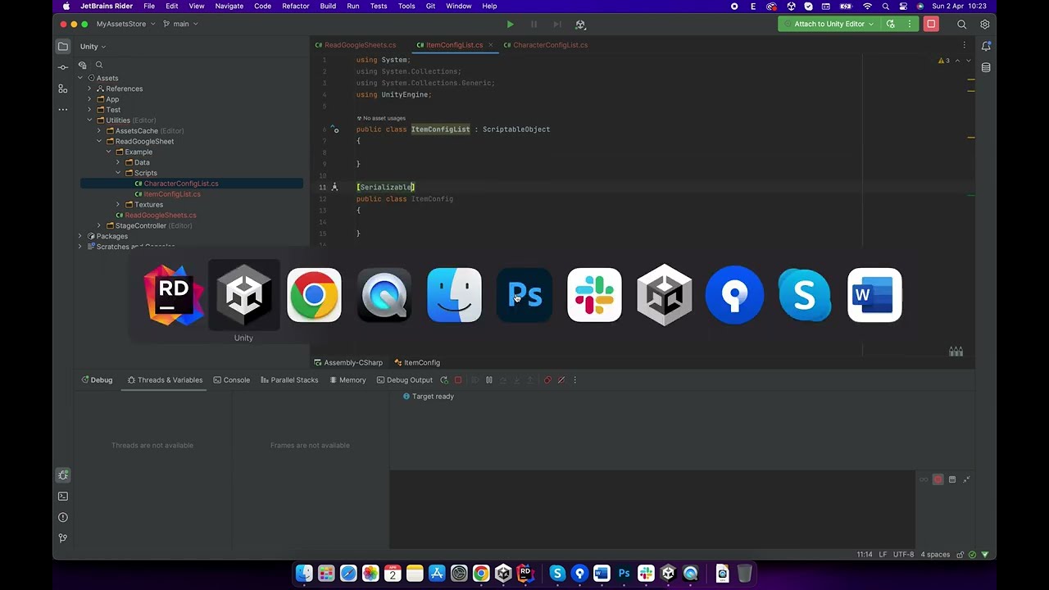Show more tool windows ellipsis in left sidebar
The image size is (1049, 590).
(x=63, y=109)
